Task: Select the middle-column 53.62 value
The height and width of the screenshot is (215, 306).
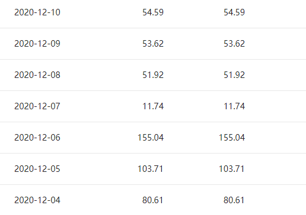Action: tap(153, 44)
